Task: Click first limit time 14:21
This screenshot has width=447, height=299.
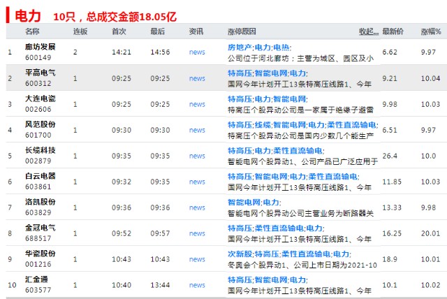Action: 122,52
